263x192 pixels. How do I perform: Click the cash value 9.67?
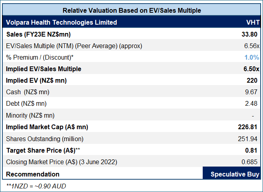[x=251, y=92]
